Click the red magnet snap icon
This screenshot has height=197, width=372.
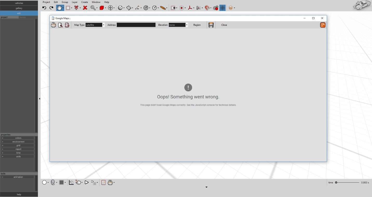[207, 8]
